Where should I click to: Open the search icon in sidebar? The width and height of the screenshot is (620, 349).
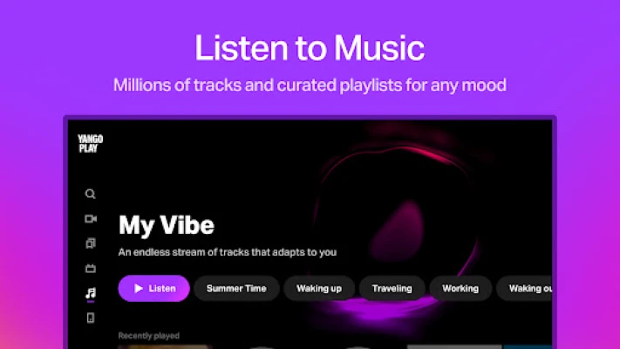pos(90,194)
